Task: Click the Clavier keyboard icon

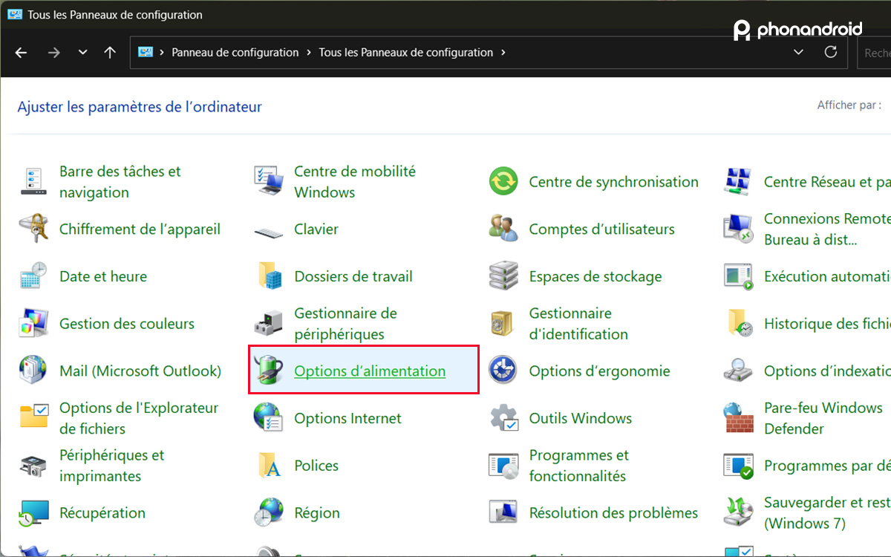Action: [269, 232]
